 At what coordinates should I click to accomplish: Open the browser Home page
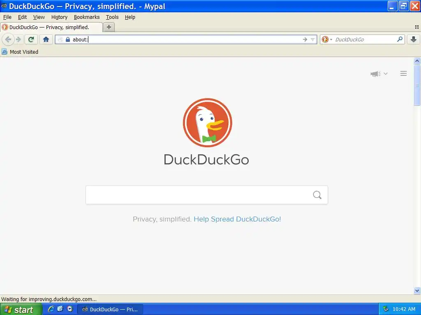coord(46,40)
